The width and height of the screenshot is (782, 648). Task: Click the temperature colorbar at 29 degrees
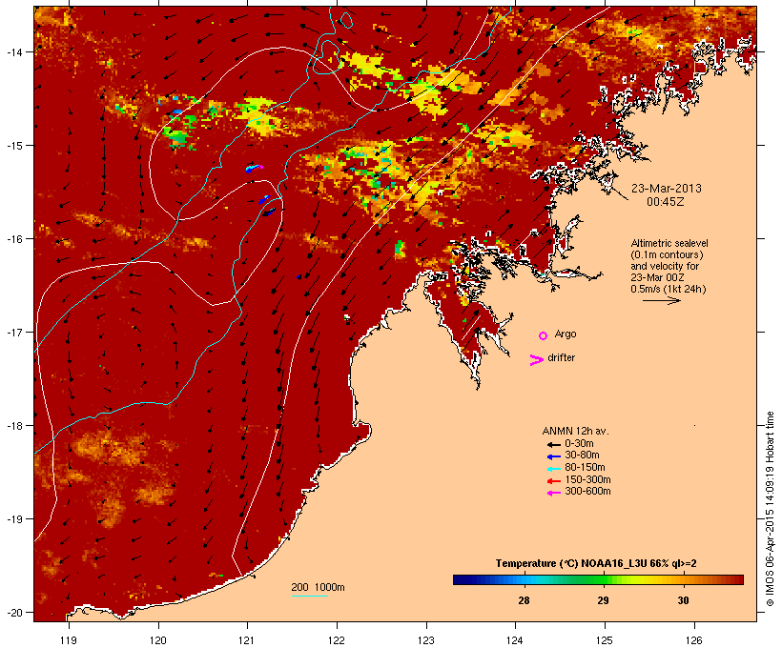tap(604, 579)
